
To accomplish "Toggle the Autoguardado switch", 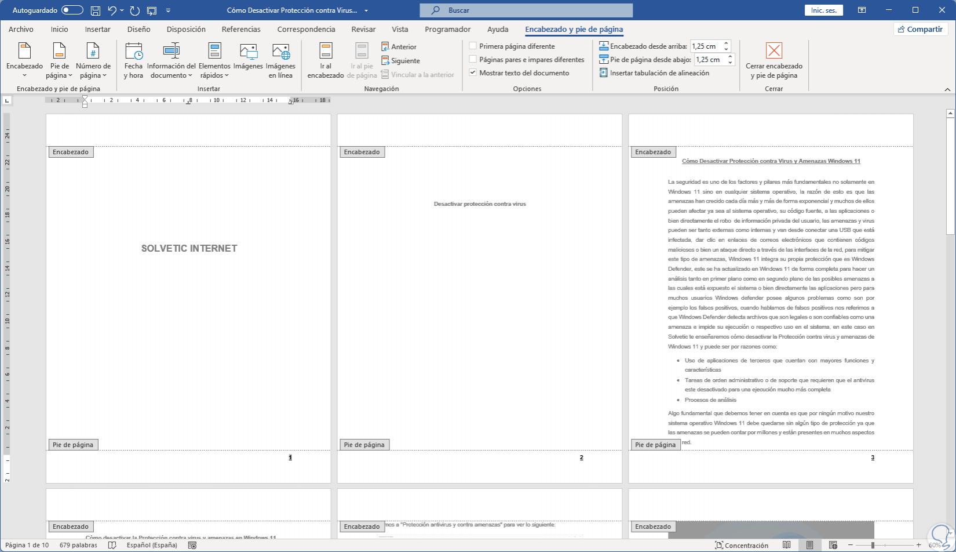I will [x=72, y=10].
